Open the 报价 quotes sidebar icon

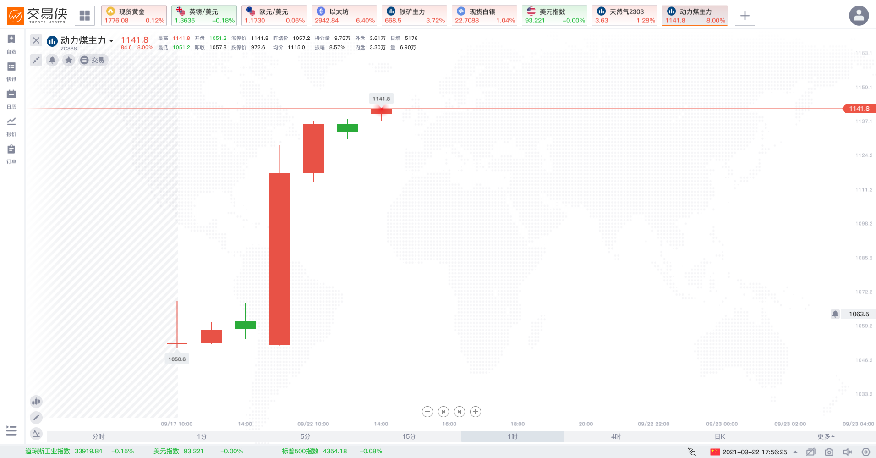(x=11, y=126)
